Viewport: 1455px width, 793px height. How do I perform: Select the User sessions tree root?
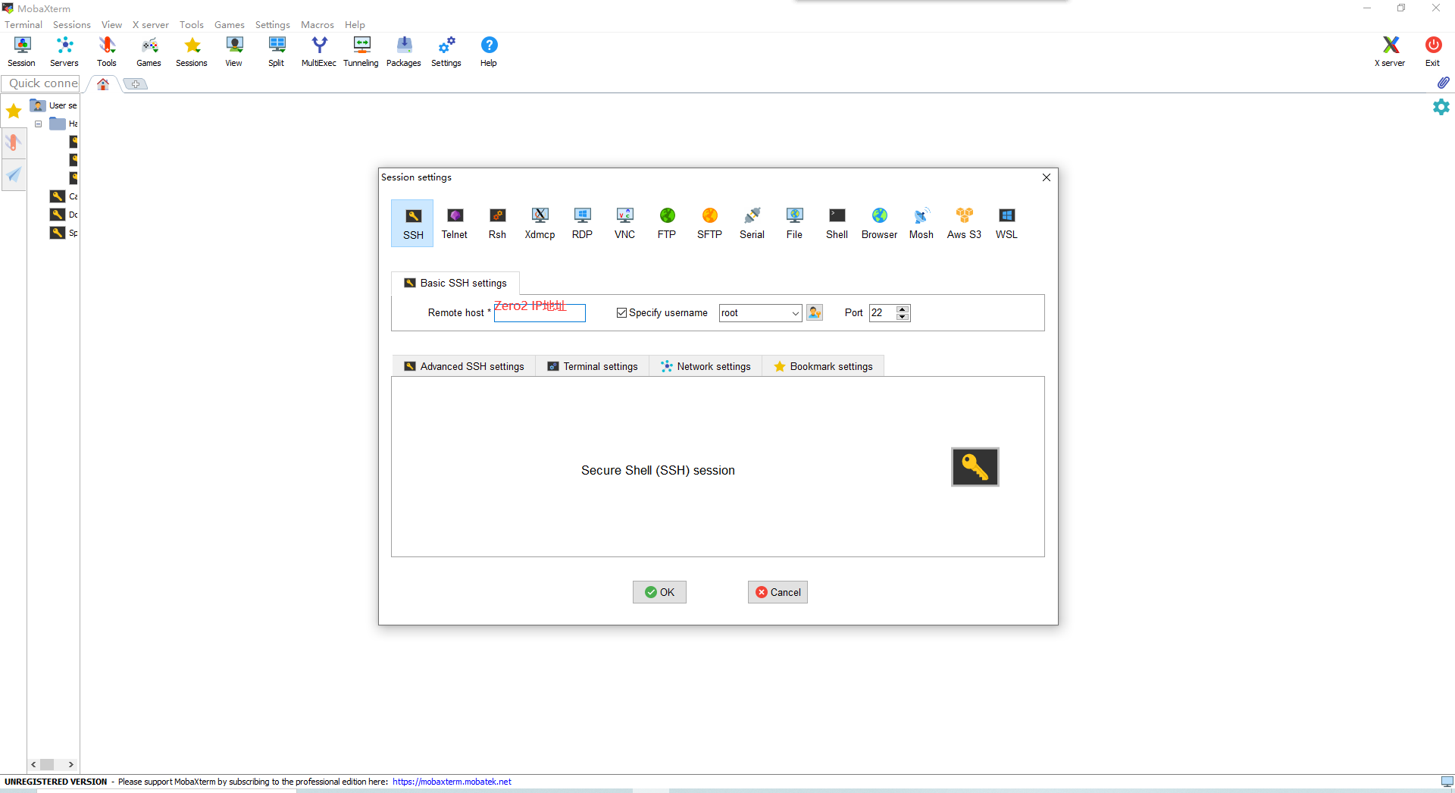coord(54,105)
